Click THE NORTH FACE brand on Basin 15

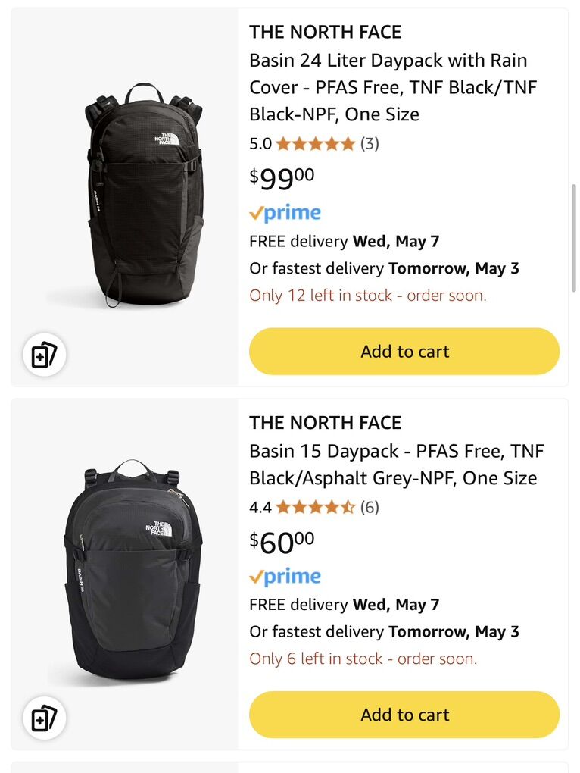tap(326, 422)
